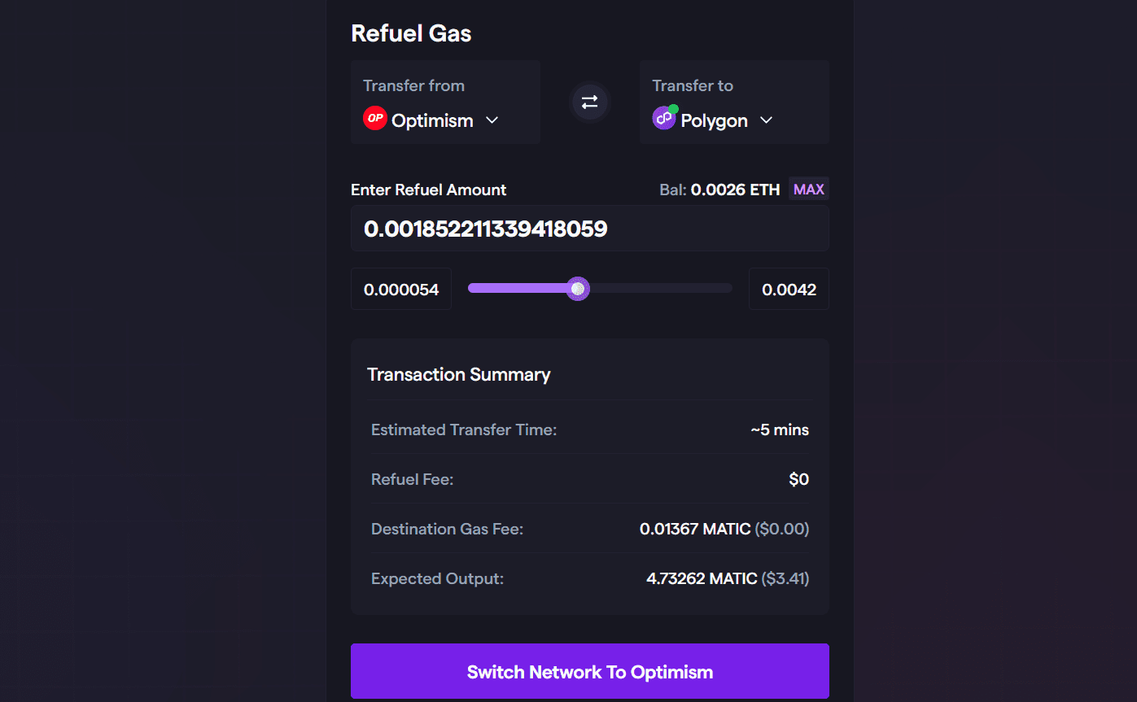1137x702 pixels.
Task: Click the swap networks arrows icon
Action: point(589,102)
